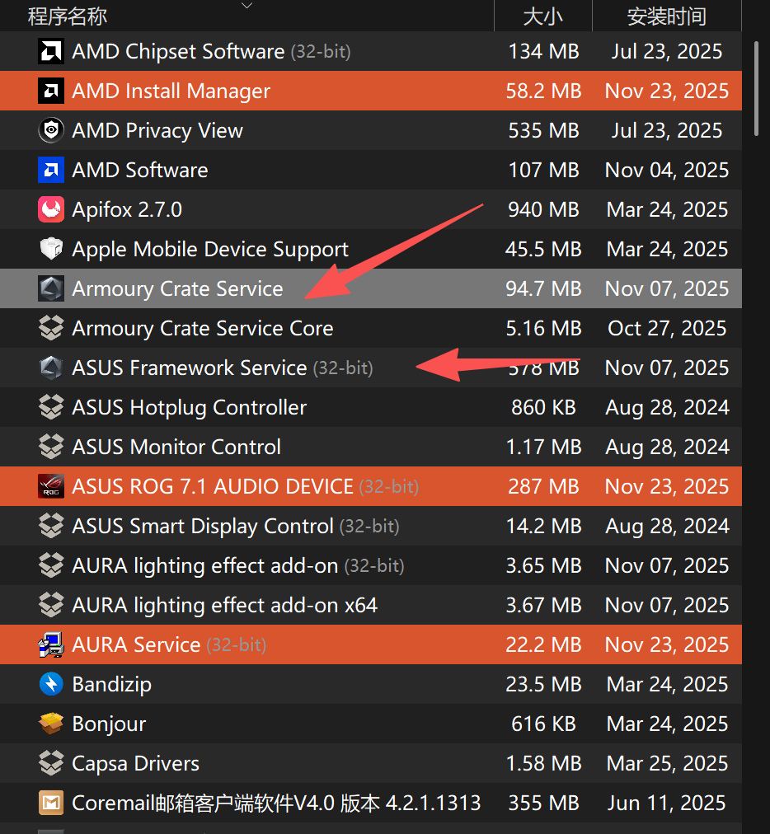This screenshot has width=770, height=834.
Task: Click the Bandizip blue lightning icon
Action: coord(51,684)
